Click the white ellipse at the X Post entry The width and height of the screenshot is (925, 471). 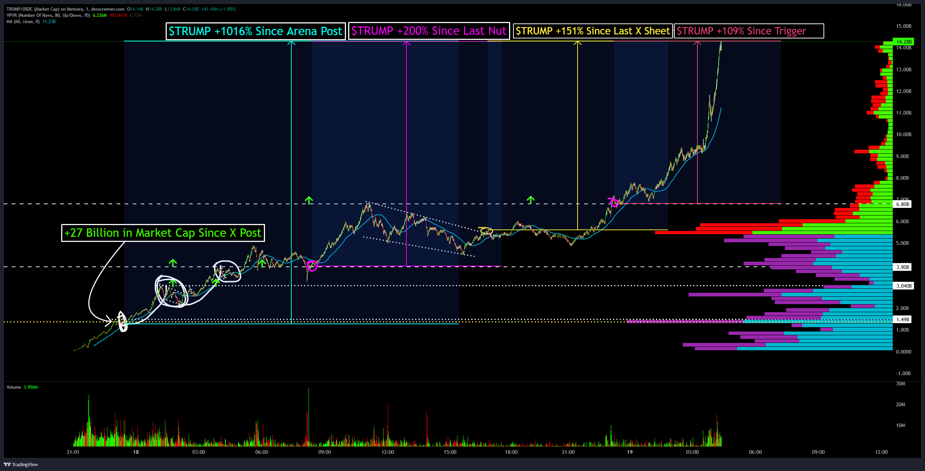[123, 322]
